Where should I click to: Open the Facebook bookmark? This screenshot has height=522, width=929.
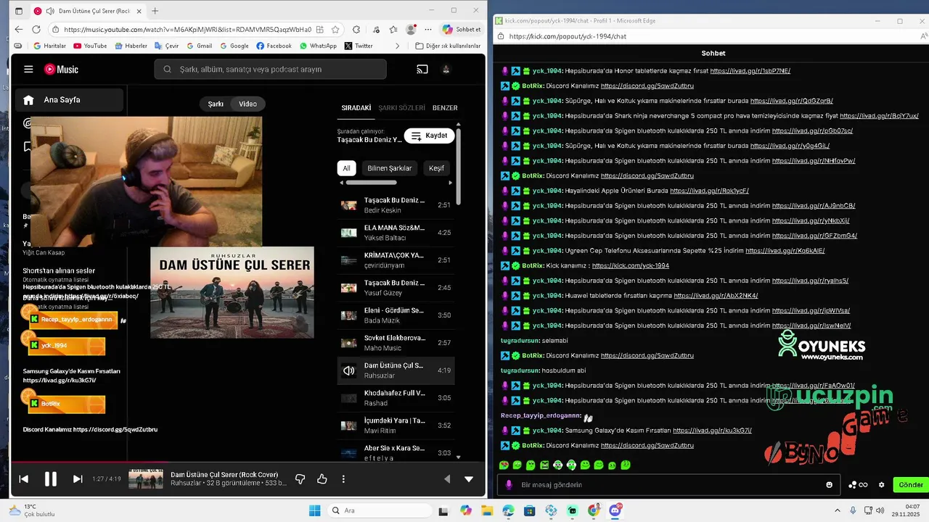(274, 46)
